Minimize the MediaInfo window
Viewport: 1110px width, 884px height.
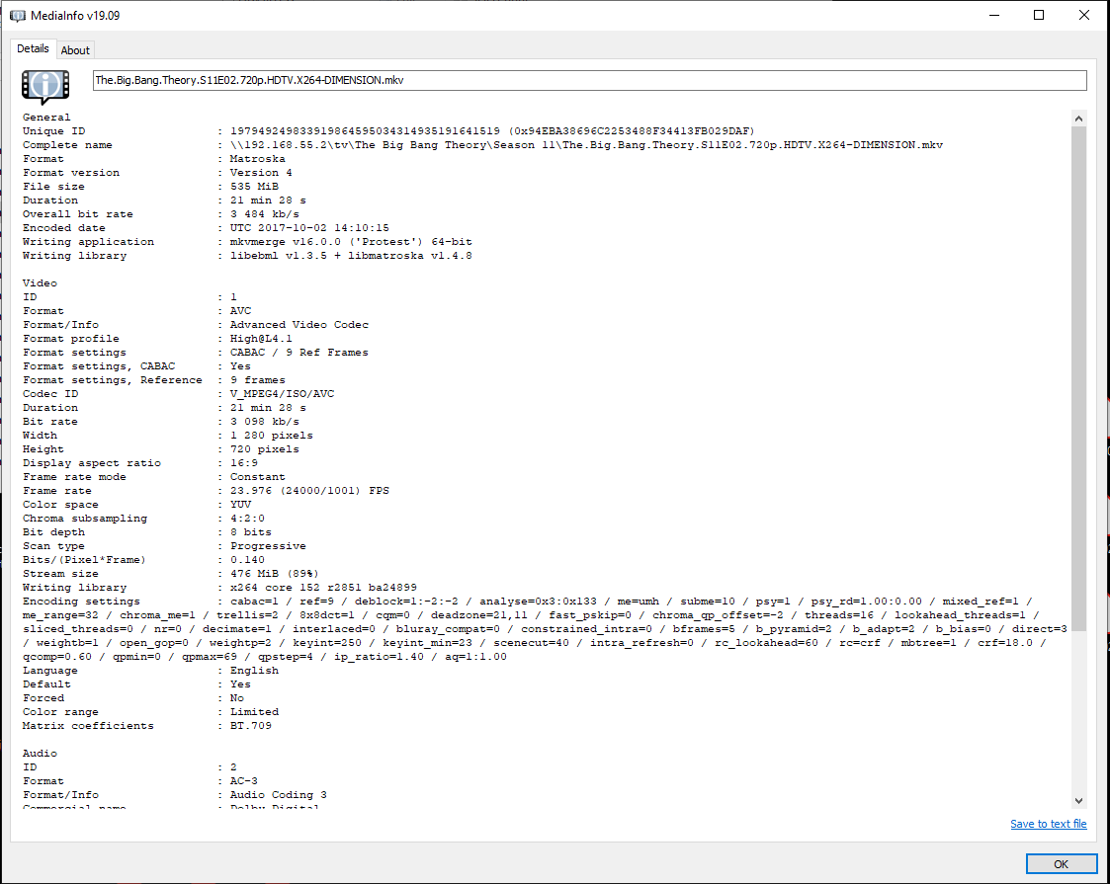click(x=994, y=15)
